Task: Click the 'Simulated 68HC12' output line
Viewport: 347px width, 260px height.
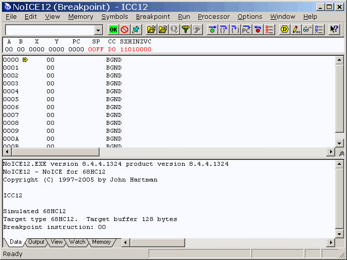Action: pos(34,211)
